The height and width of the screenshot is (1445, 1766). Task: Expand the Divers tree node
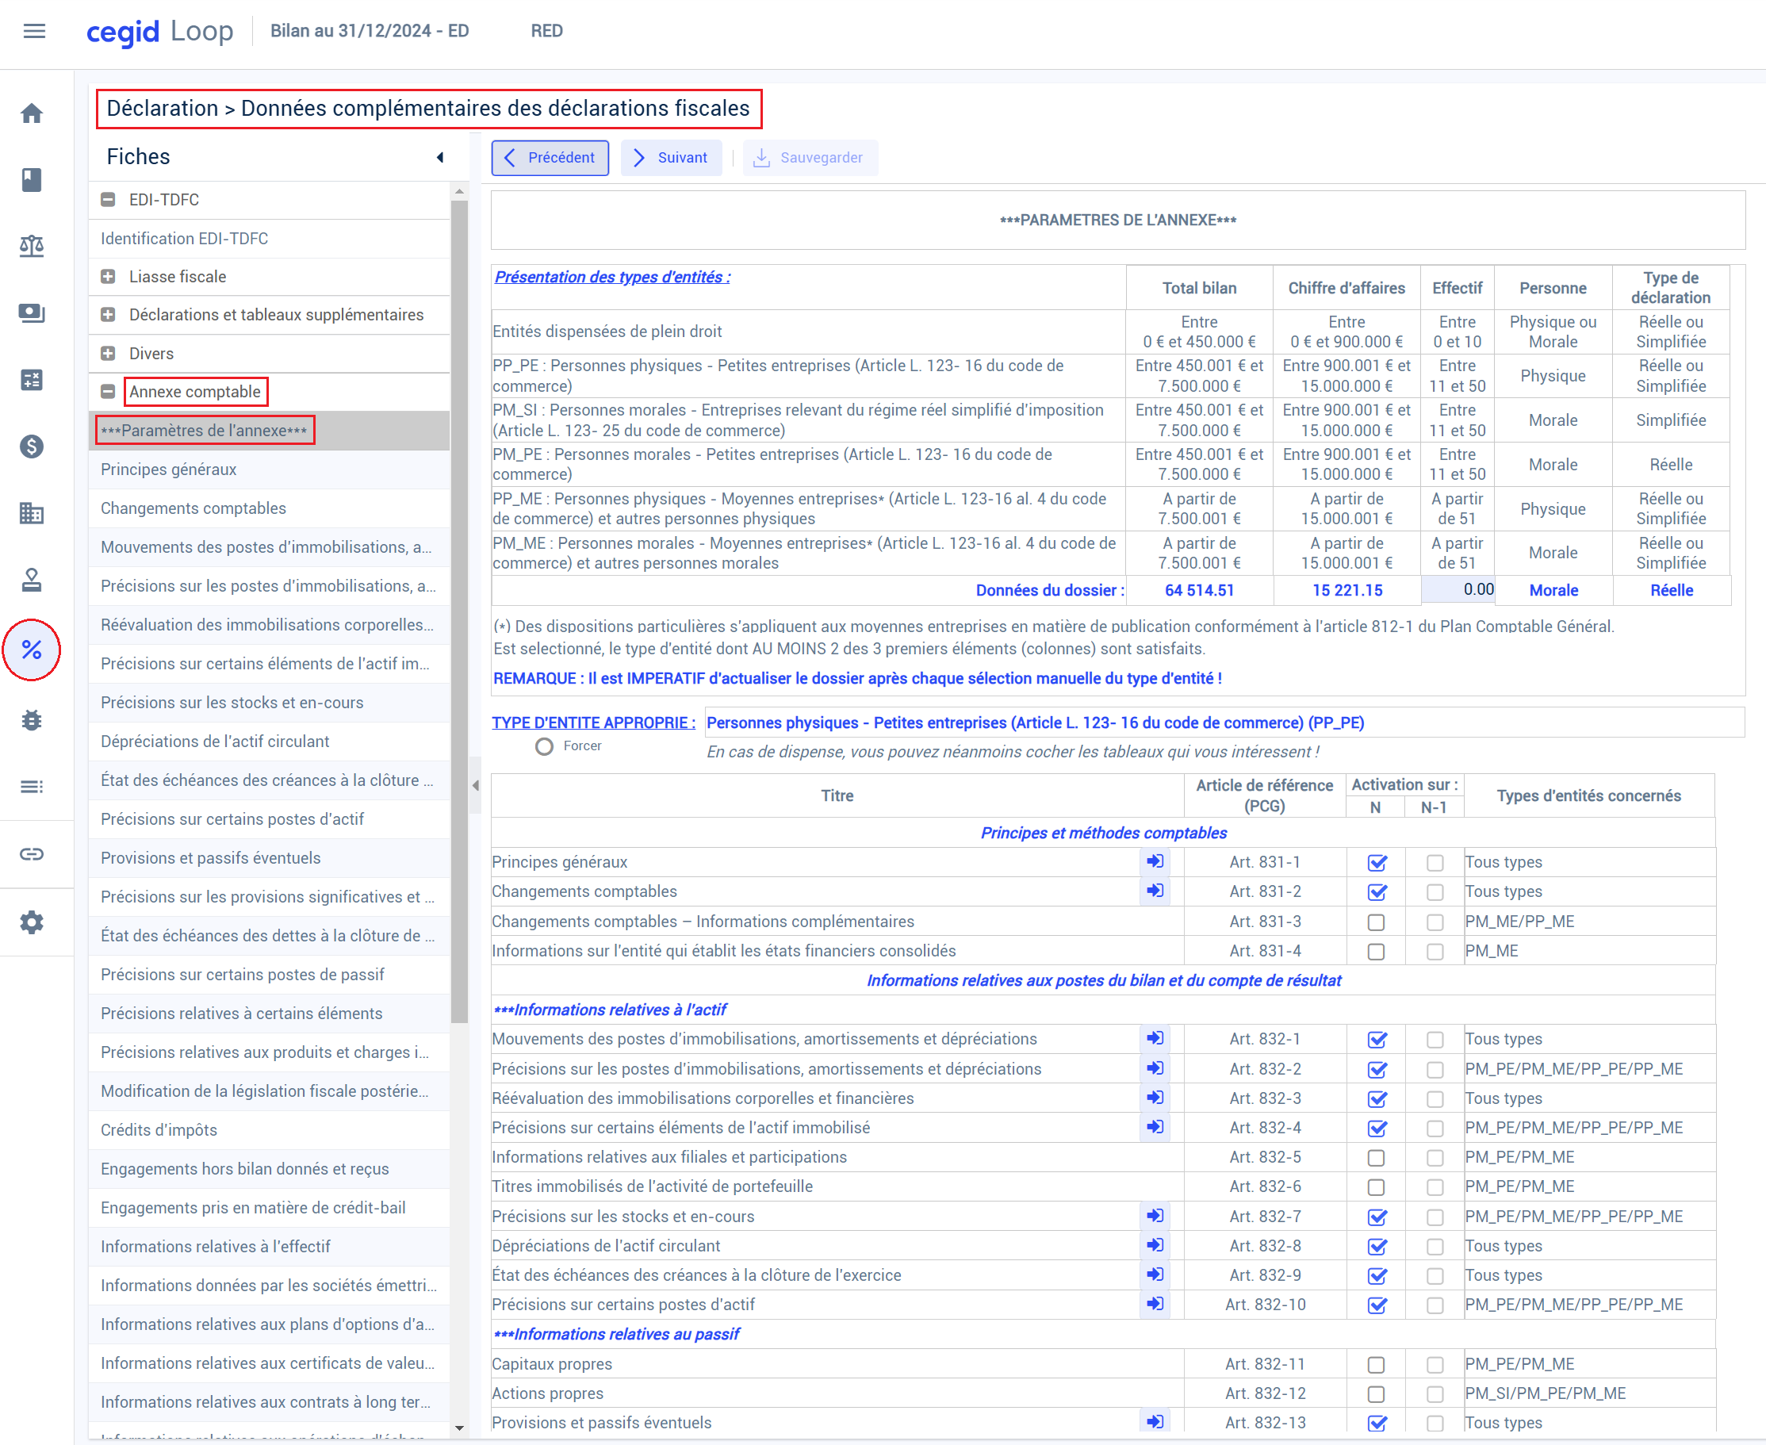click(108, 354)
